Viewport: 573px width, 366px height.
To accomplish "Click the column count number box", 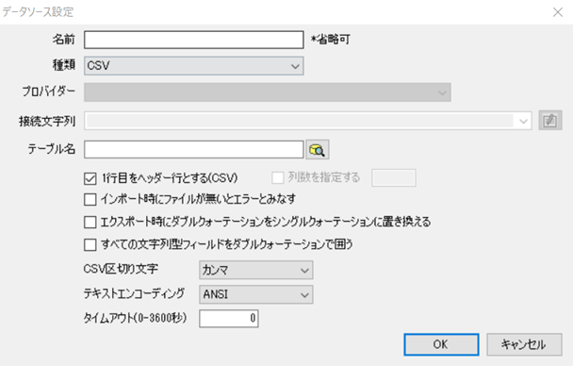I will pos(394,177).
